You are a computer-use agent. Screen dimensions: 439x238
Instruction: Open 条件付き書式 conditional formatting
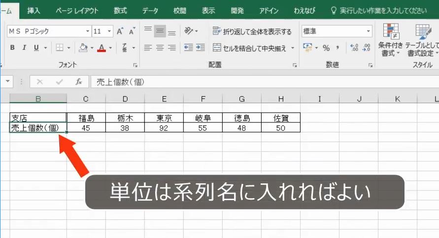391,40
